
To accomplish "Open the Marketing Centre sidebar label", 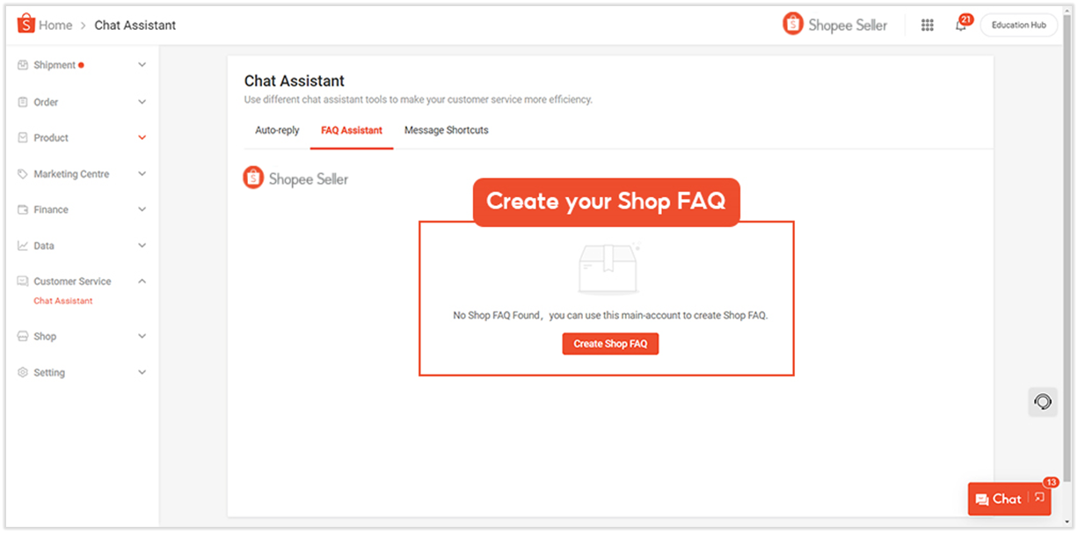I will point(71,174).
